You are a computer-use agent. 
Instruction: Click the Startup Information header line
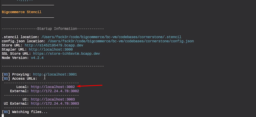coord(53,29)
